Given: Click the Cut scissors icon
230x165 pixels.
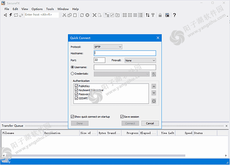Looking at the screenshot, I should pyautogui.click(x=64, y=15).
